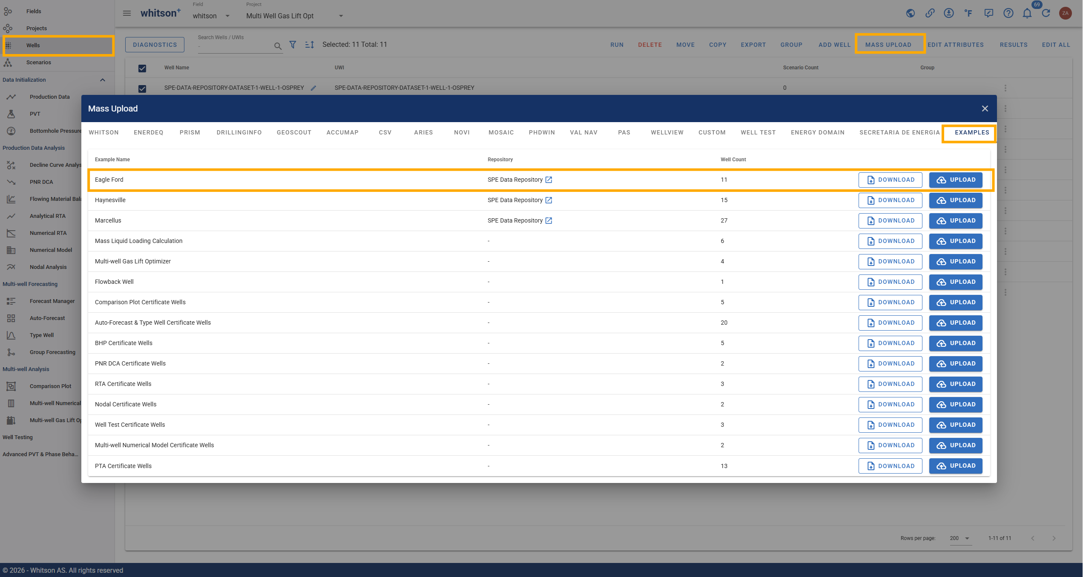Viewport: 1083px width, 577px height.
Task: Upload the Eagle Ford example
Action: click(x=956, y=180)
